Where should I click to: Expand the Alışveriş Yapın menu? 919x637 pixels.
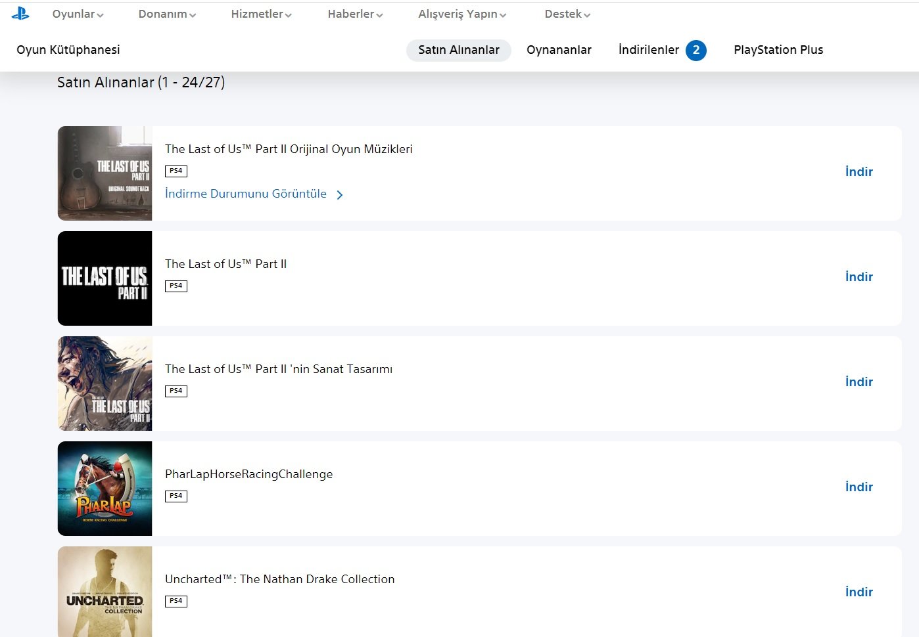(462, 14)
